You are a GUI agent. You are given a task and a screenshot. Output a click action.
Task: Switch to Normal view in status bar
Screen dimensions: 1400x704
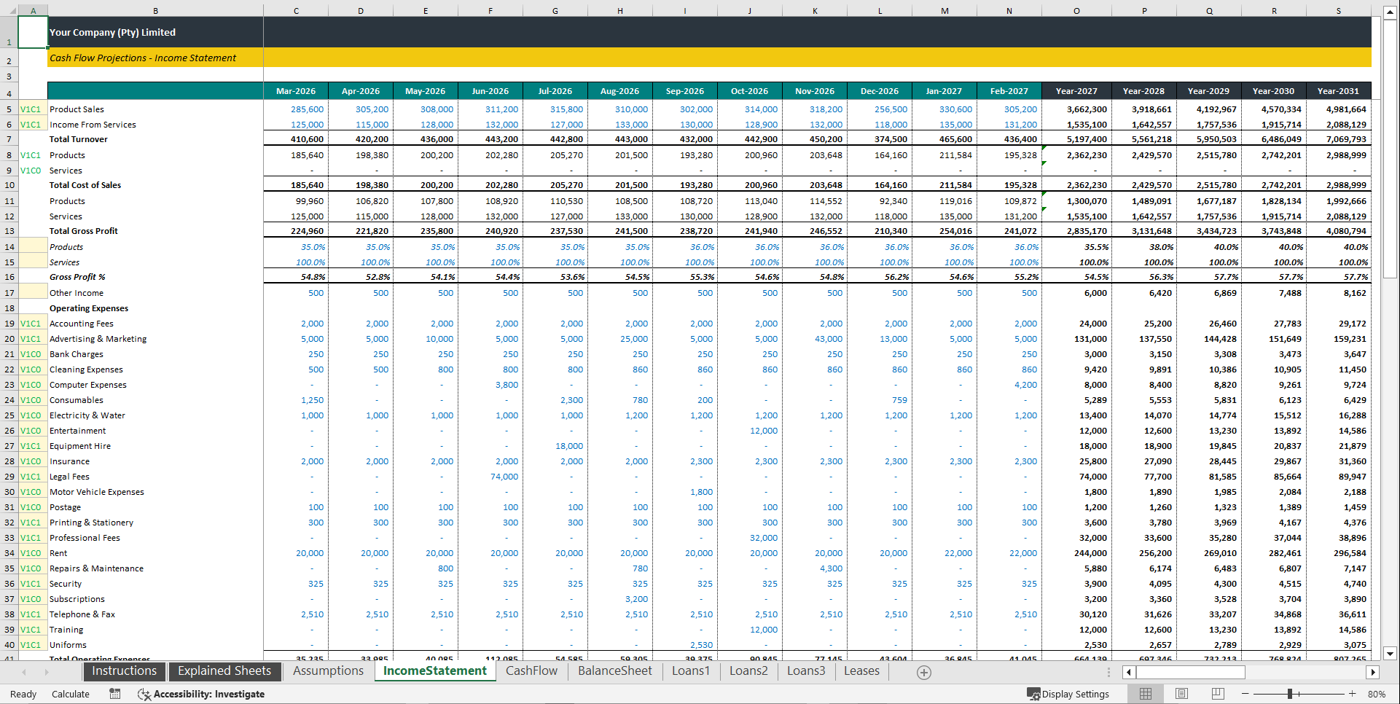click(1146, 694)
